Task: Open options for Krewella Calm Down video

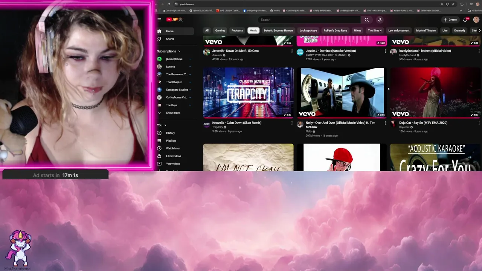Action: [x=292, y=123]
